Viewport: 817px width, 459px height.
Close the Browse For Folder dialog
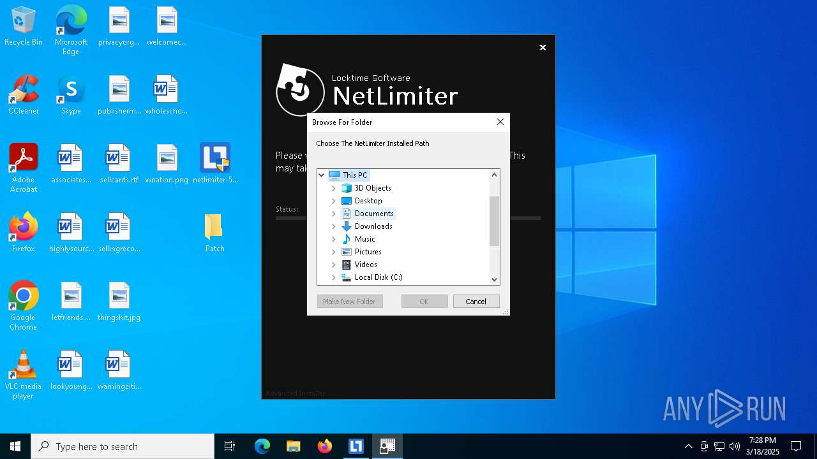[500, 122]
